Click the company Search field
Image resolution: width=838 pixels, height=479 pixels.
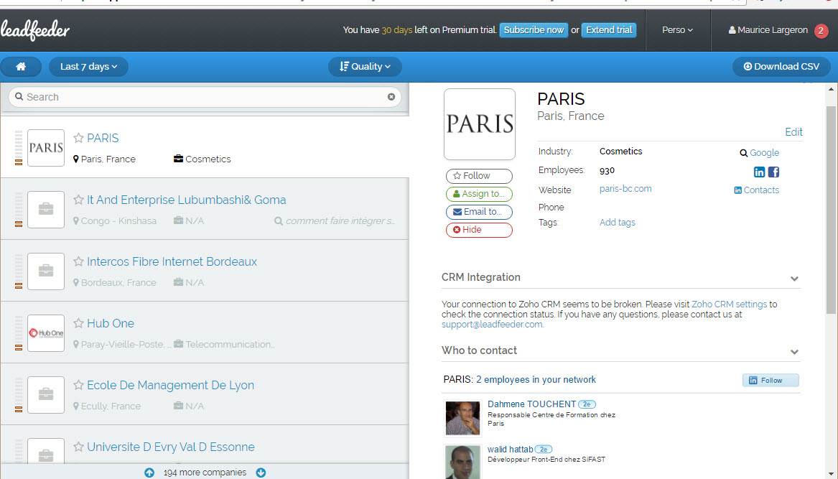pos(205,97)
